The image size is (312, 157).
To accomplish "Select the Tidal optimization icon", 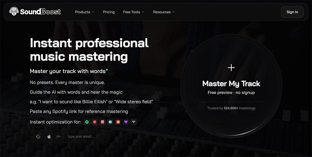I will point(134,122).
